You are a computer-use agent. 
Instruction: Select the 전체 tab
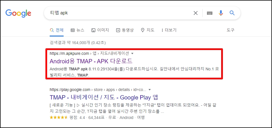point(57,30)
